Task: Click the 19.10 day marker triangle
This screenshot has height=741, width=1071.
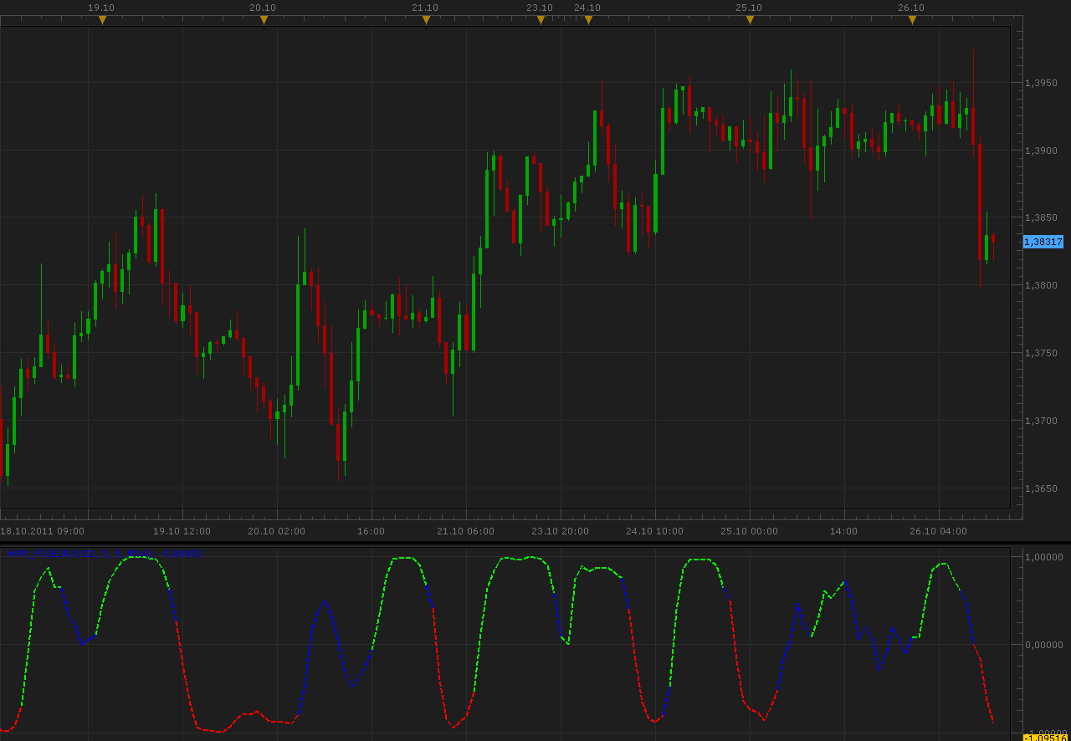Action: pyautogui.click(x=102, y=20)
